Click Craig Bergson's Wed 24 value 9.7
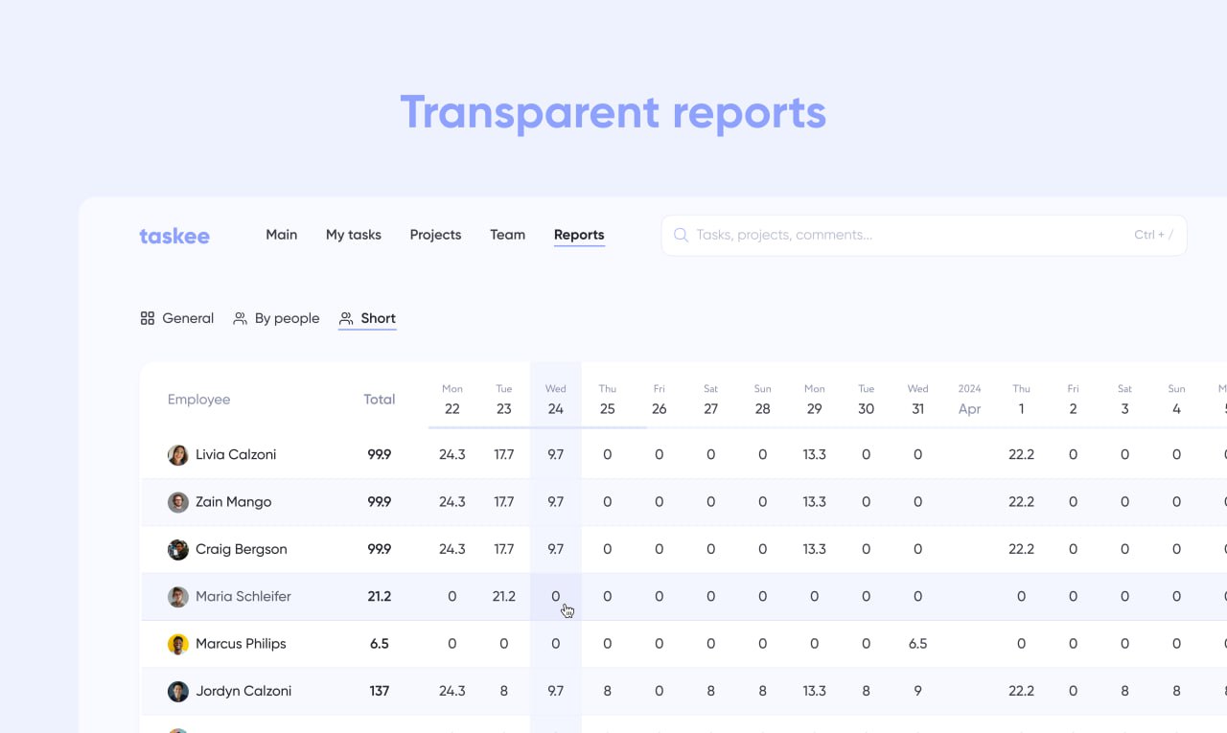This screenshot has height=733, width=1227. [x=556, y=549]
